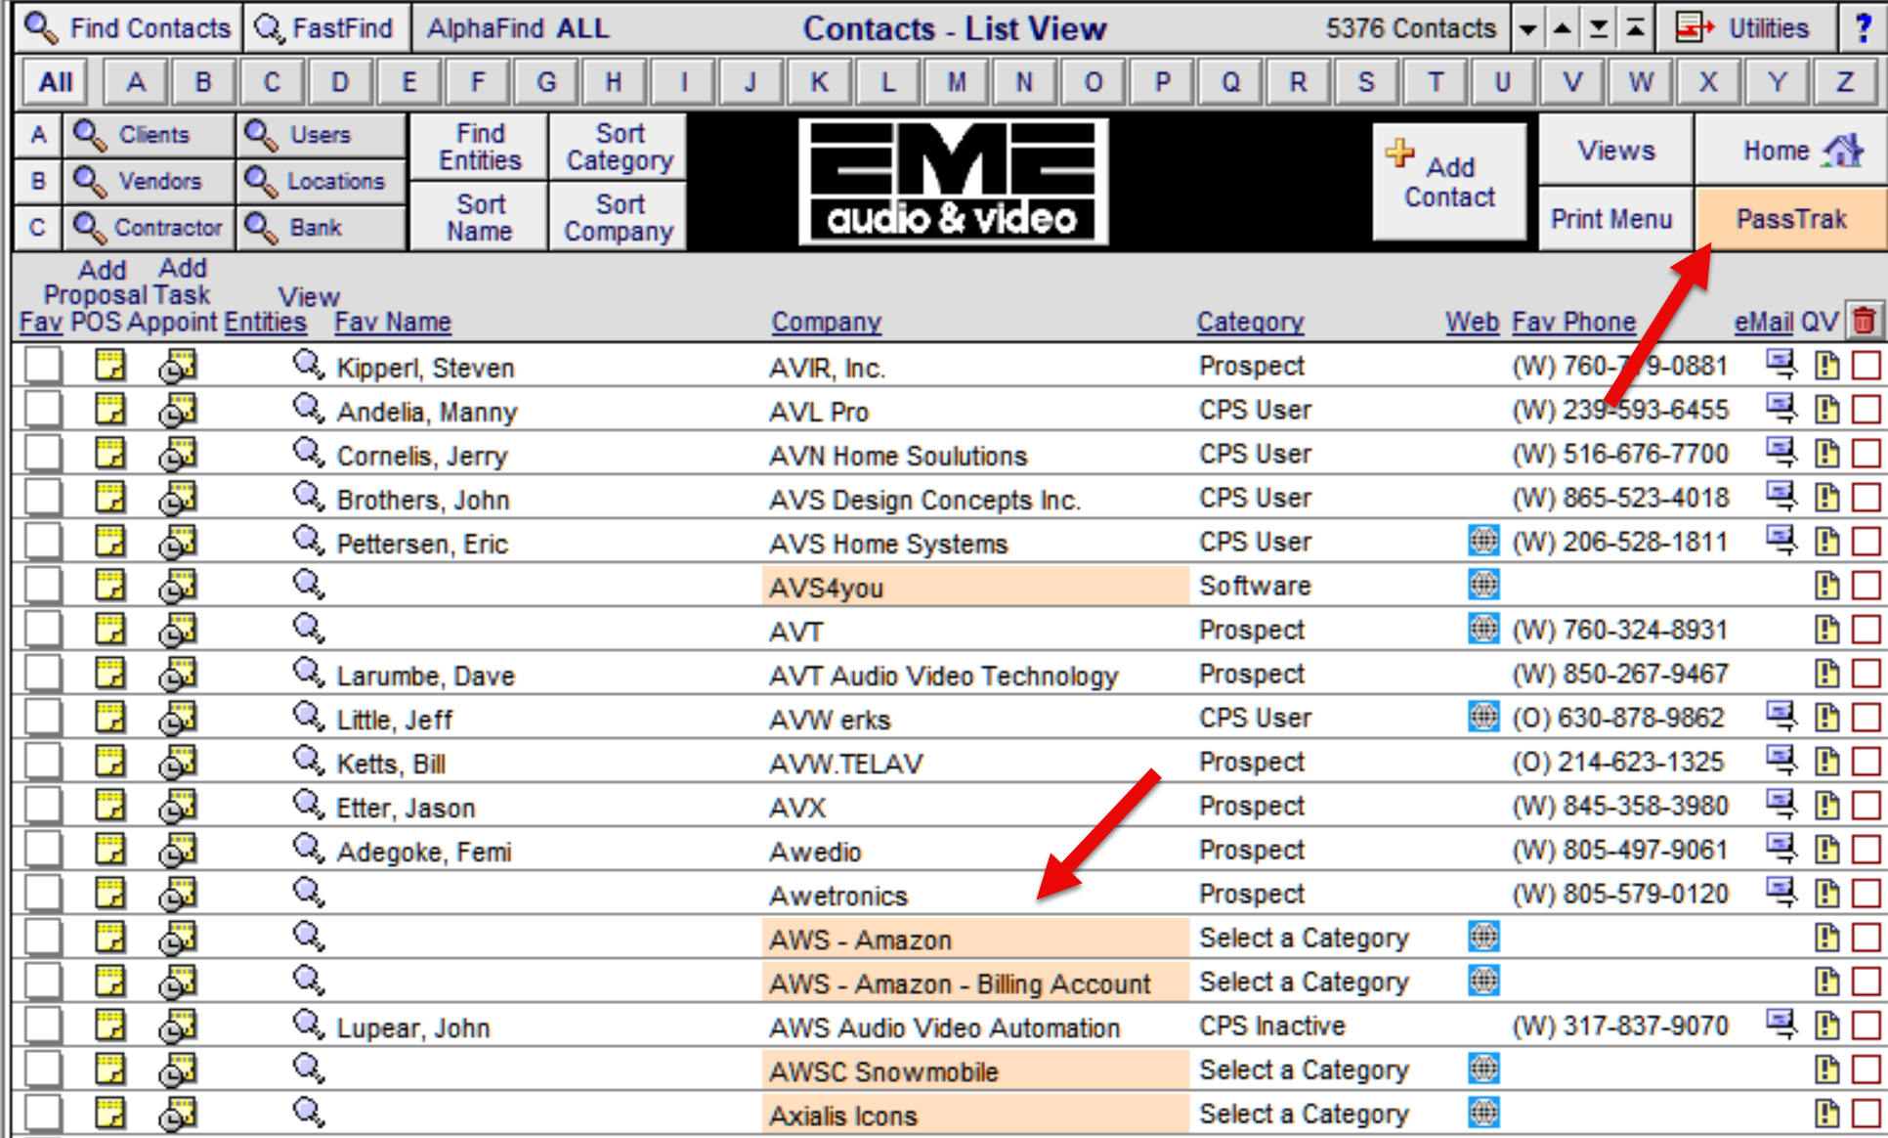1888x1138 pixels.
Task: Open proposal note for Kipperl, Steven
Action: tap(110, 366)
